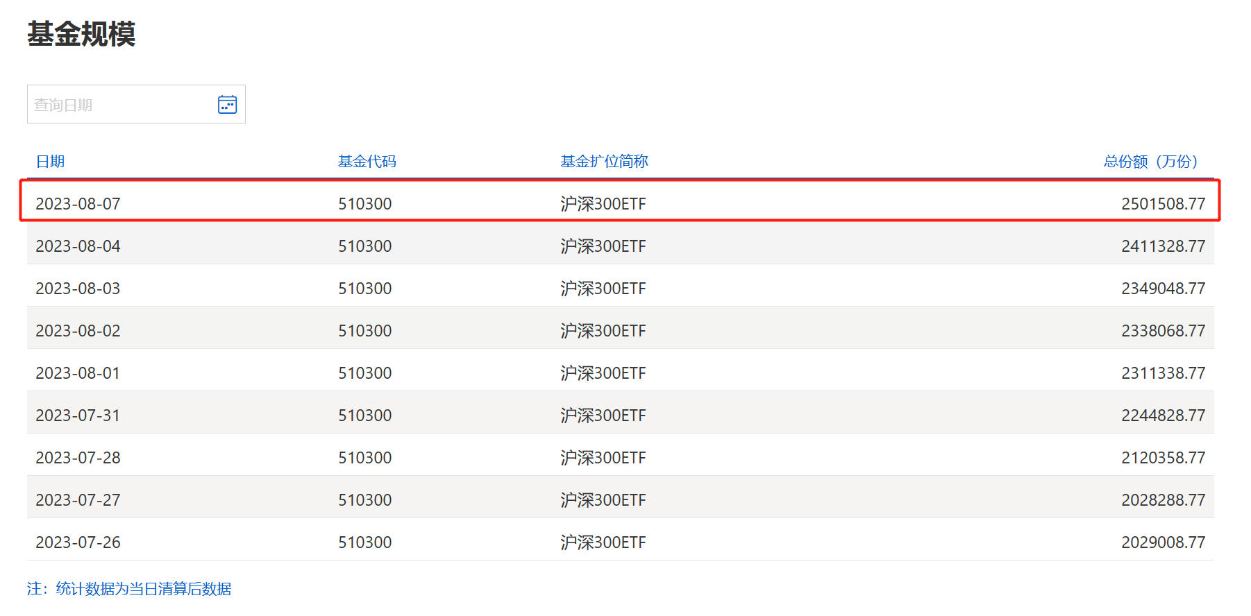This screenshot has height=616, width=1251.
Task: Click the 基金扩位简称 column header
Action: pos(604,162)
